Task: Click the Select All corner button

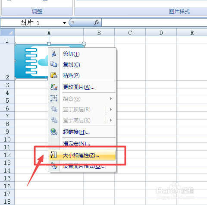Action: click(7, 32)
